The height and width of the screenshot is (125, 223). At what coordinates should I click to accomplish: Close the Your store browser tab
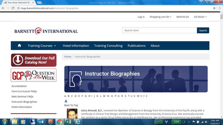point(33,3)
